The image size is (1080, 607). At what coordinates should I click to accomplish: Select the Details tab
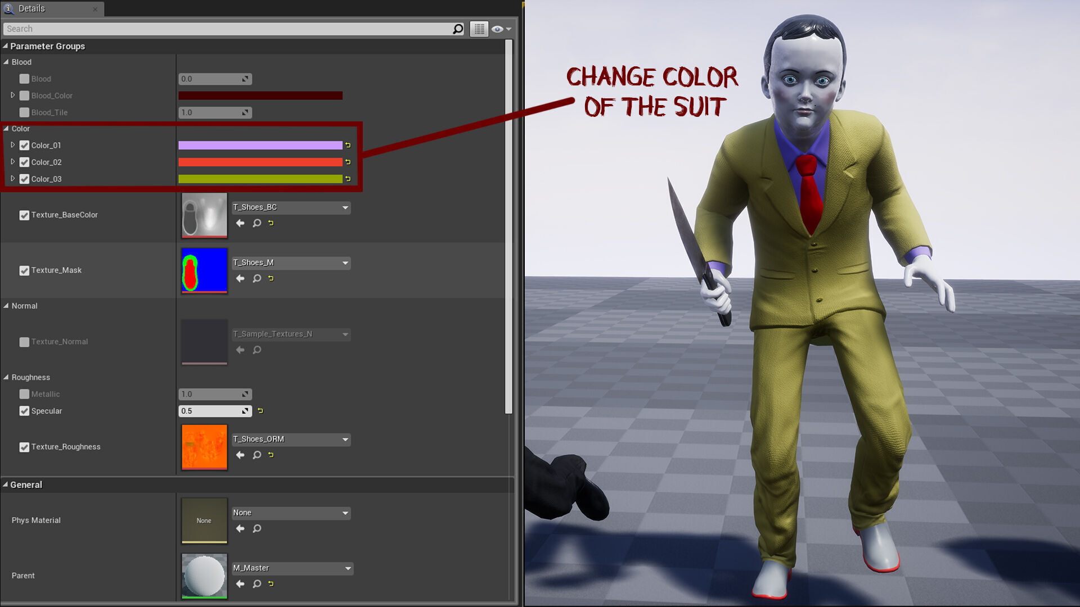pos(31,8)
